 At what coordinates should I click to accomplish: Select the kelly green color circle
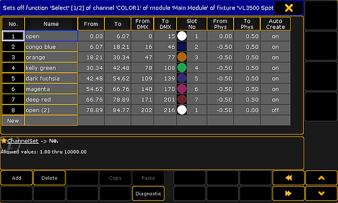[182, 68]
